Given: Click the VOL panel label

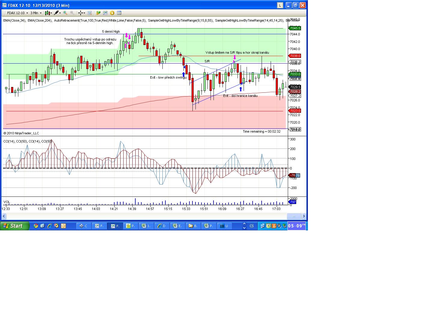Looking at the screenshot, I should click(x=7, y=202).
